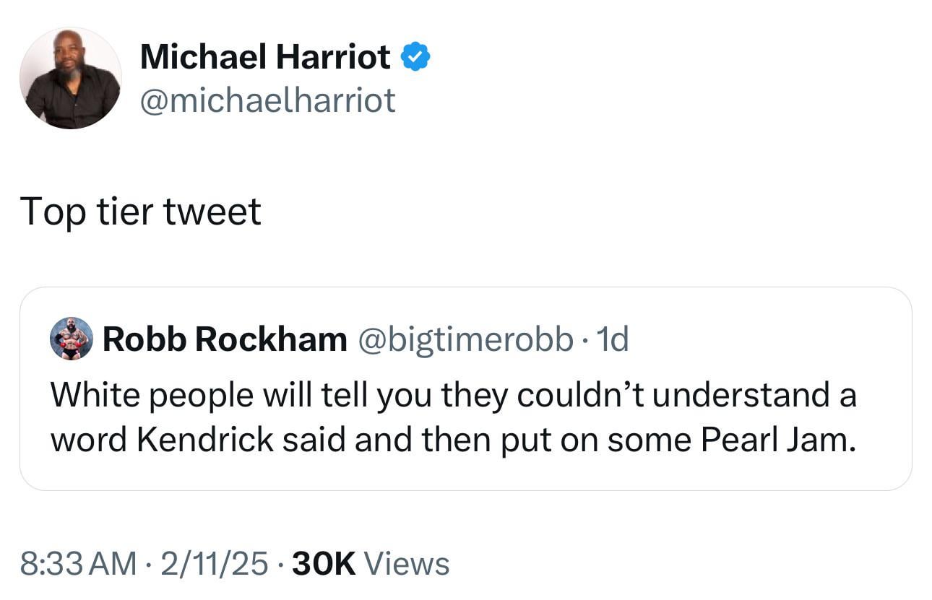Click the 1d timestamp on the quoted tweet

(615, 339)
